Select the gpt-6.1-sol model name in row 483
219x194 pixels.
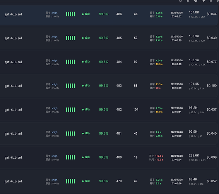point(14,86)
